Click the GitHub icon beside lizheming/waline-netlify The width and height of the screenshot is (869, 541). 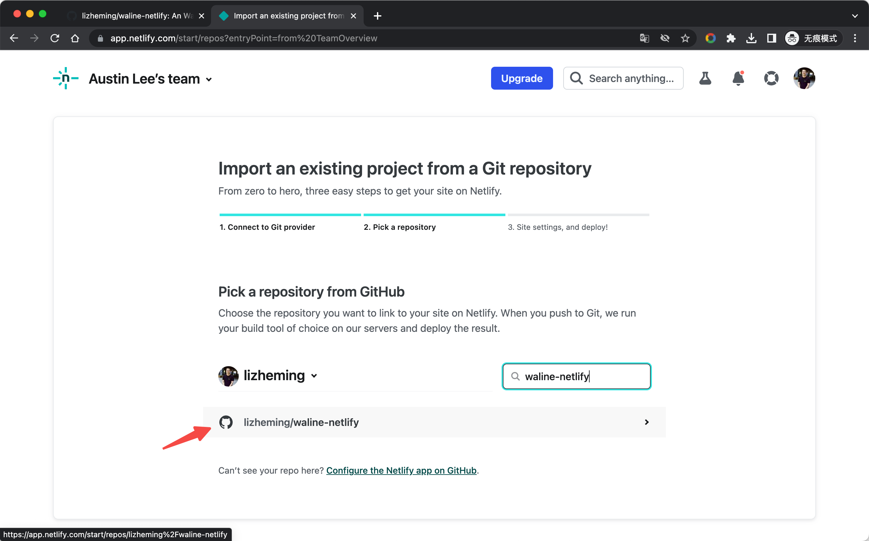click(226, 422)
